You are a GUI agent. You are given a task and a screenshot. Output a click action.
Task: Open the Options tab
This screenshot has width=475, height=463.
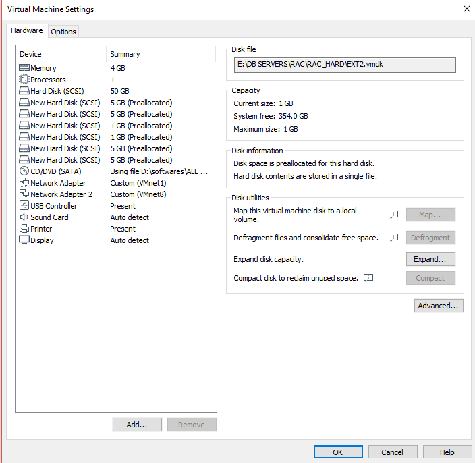tap(63, 32)
